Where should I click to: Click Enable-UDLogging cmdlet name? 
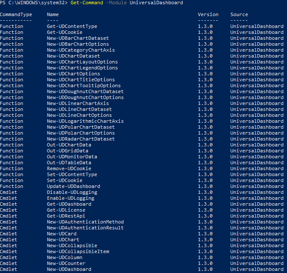(x=71, y=198)
